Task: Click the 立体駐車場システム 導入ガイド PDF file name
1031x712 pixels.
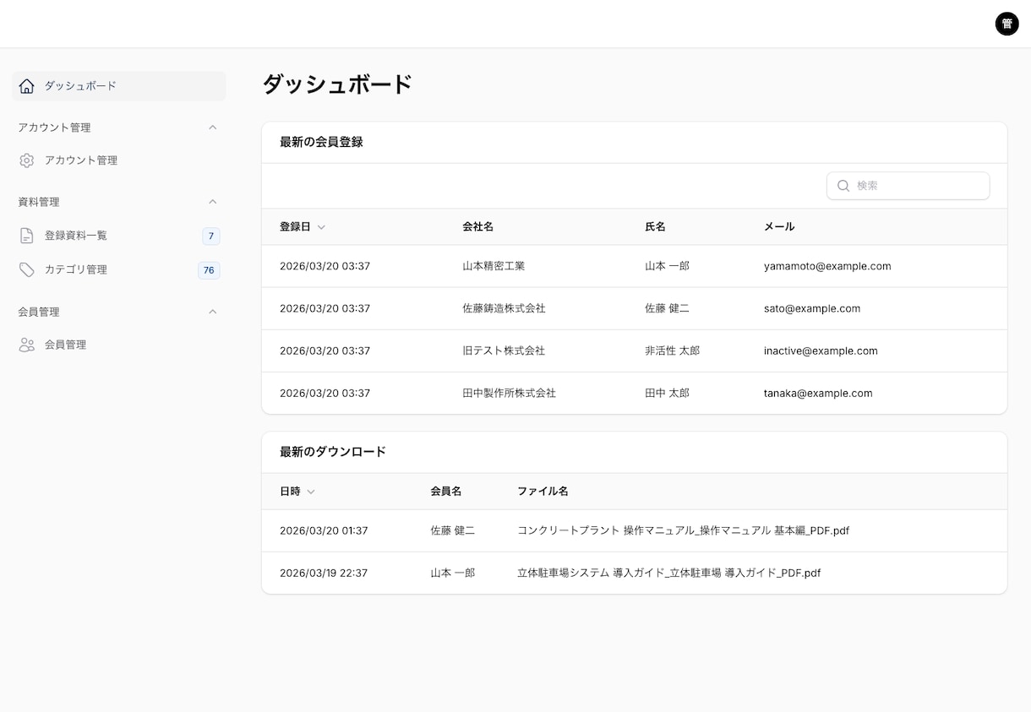Action: click(668, 573)
